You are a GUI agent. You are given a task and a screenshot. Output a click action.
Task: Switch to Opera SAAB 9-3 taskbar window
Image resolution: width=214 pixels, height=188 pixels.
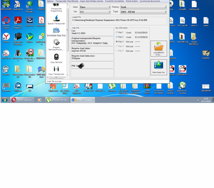tap(22, 100)
